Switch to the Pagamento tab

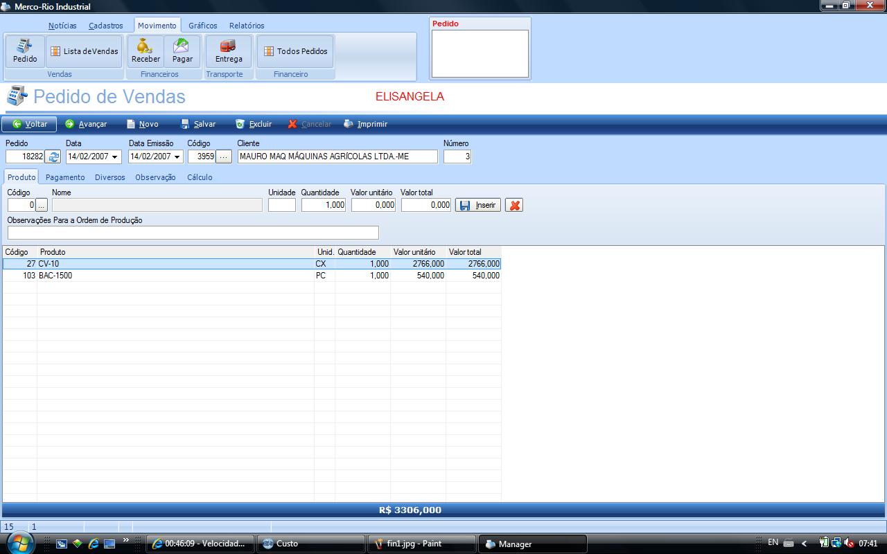[x=65, y=177]
